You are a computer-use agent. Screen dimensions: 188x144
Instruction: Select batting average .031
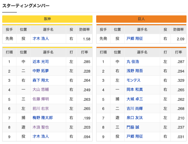click(x=181, y=137)
